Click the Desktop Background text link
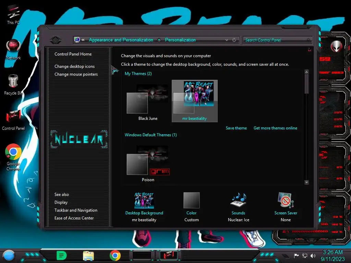The height and width of the screenshot is (263, 351). (x=144, y=213)
